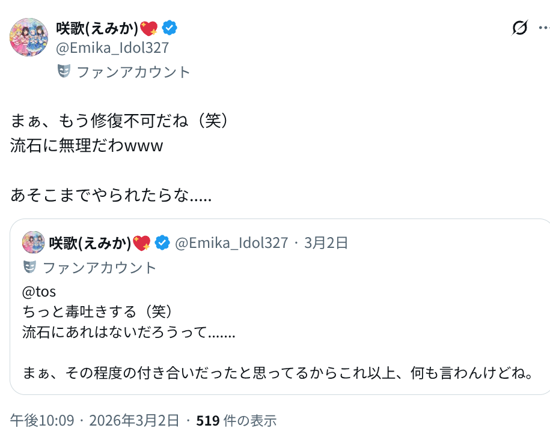Click the 519 件の表示 view count
The height and width of the screenshot is (443, 550).
[236, 421]
